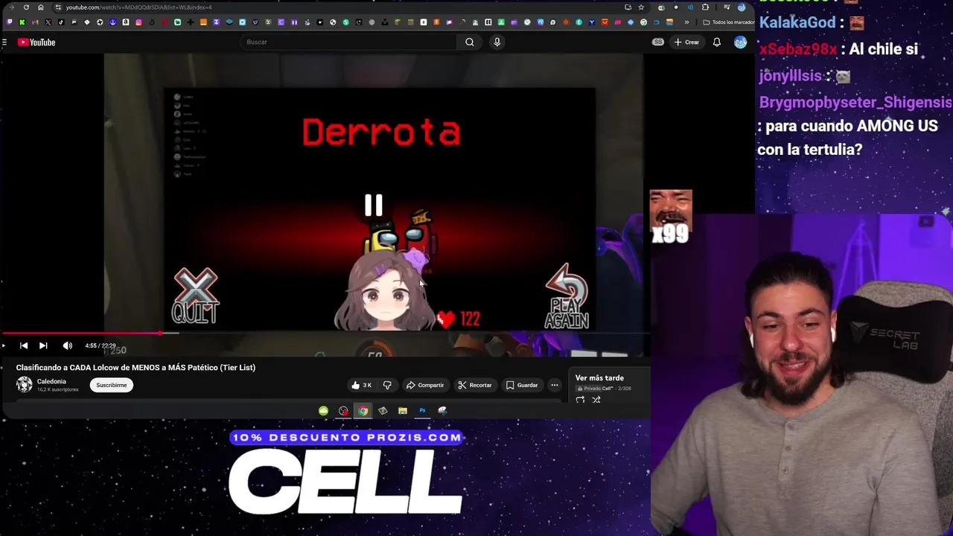The width and height of the screenshot is (953, 536).
Task: Dislike the video with thumbs down
Action: (x=387, y=385)
